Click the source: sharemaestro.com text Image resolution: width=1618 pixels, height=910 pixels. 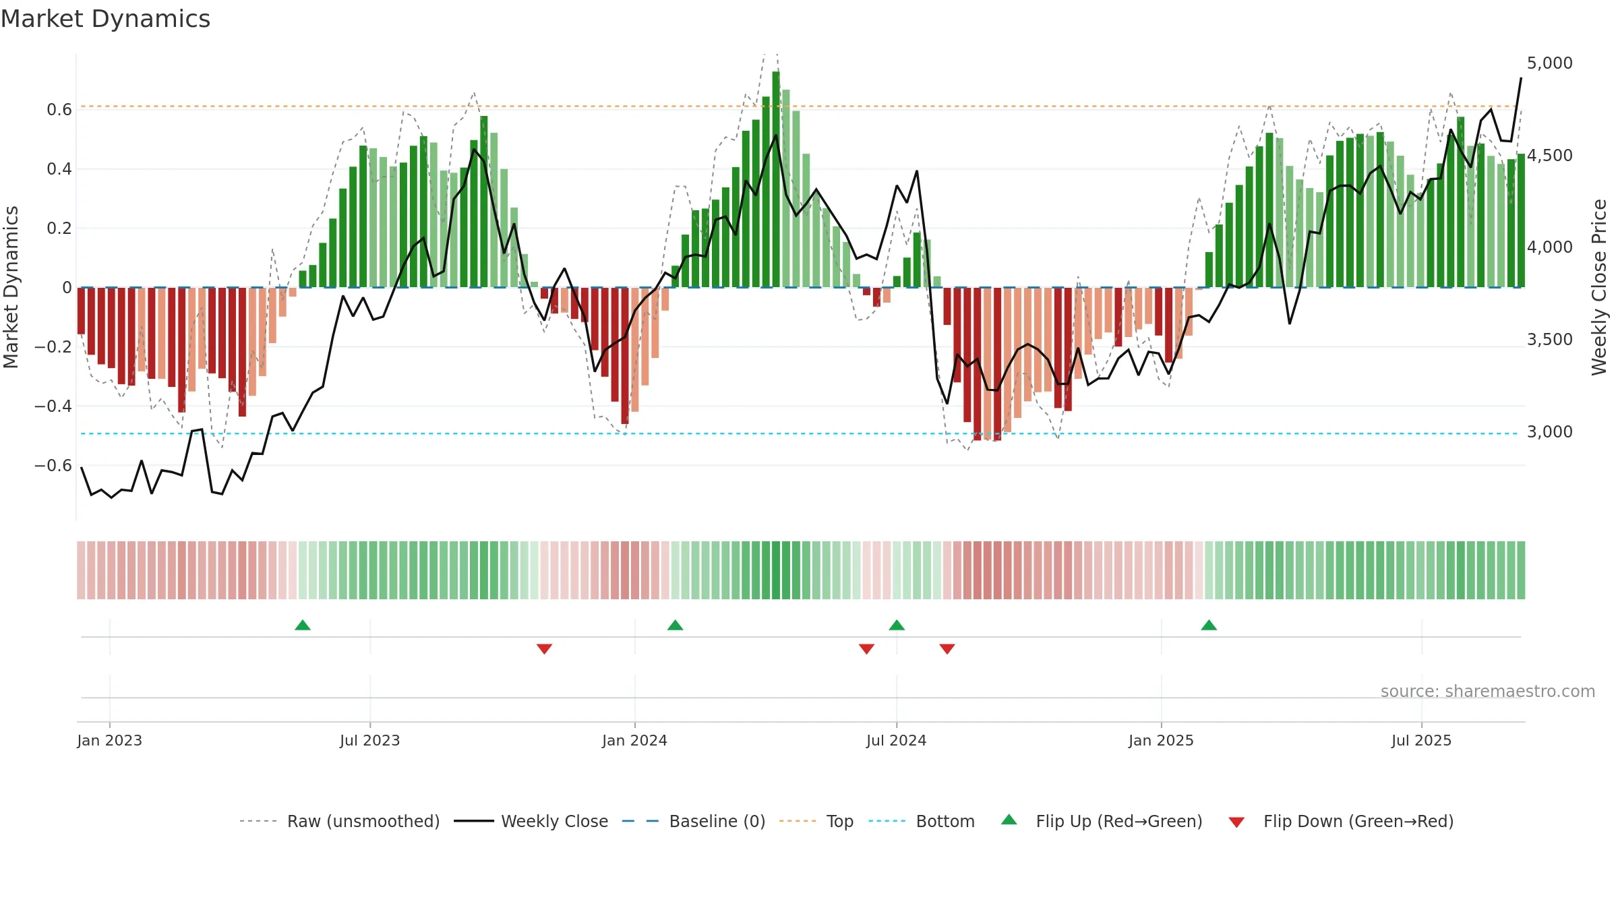pyautogui.click(x=1488, y=692)
